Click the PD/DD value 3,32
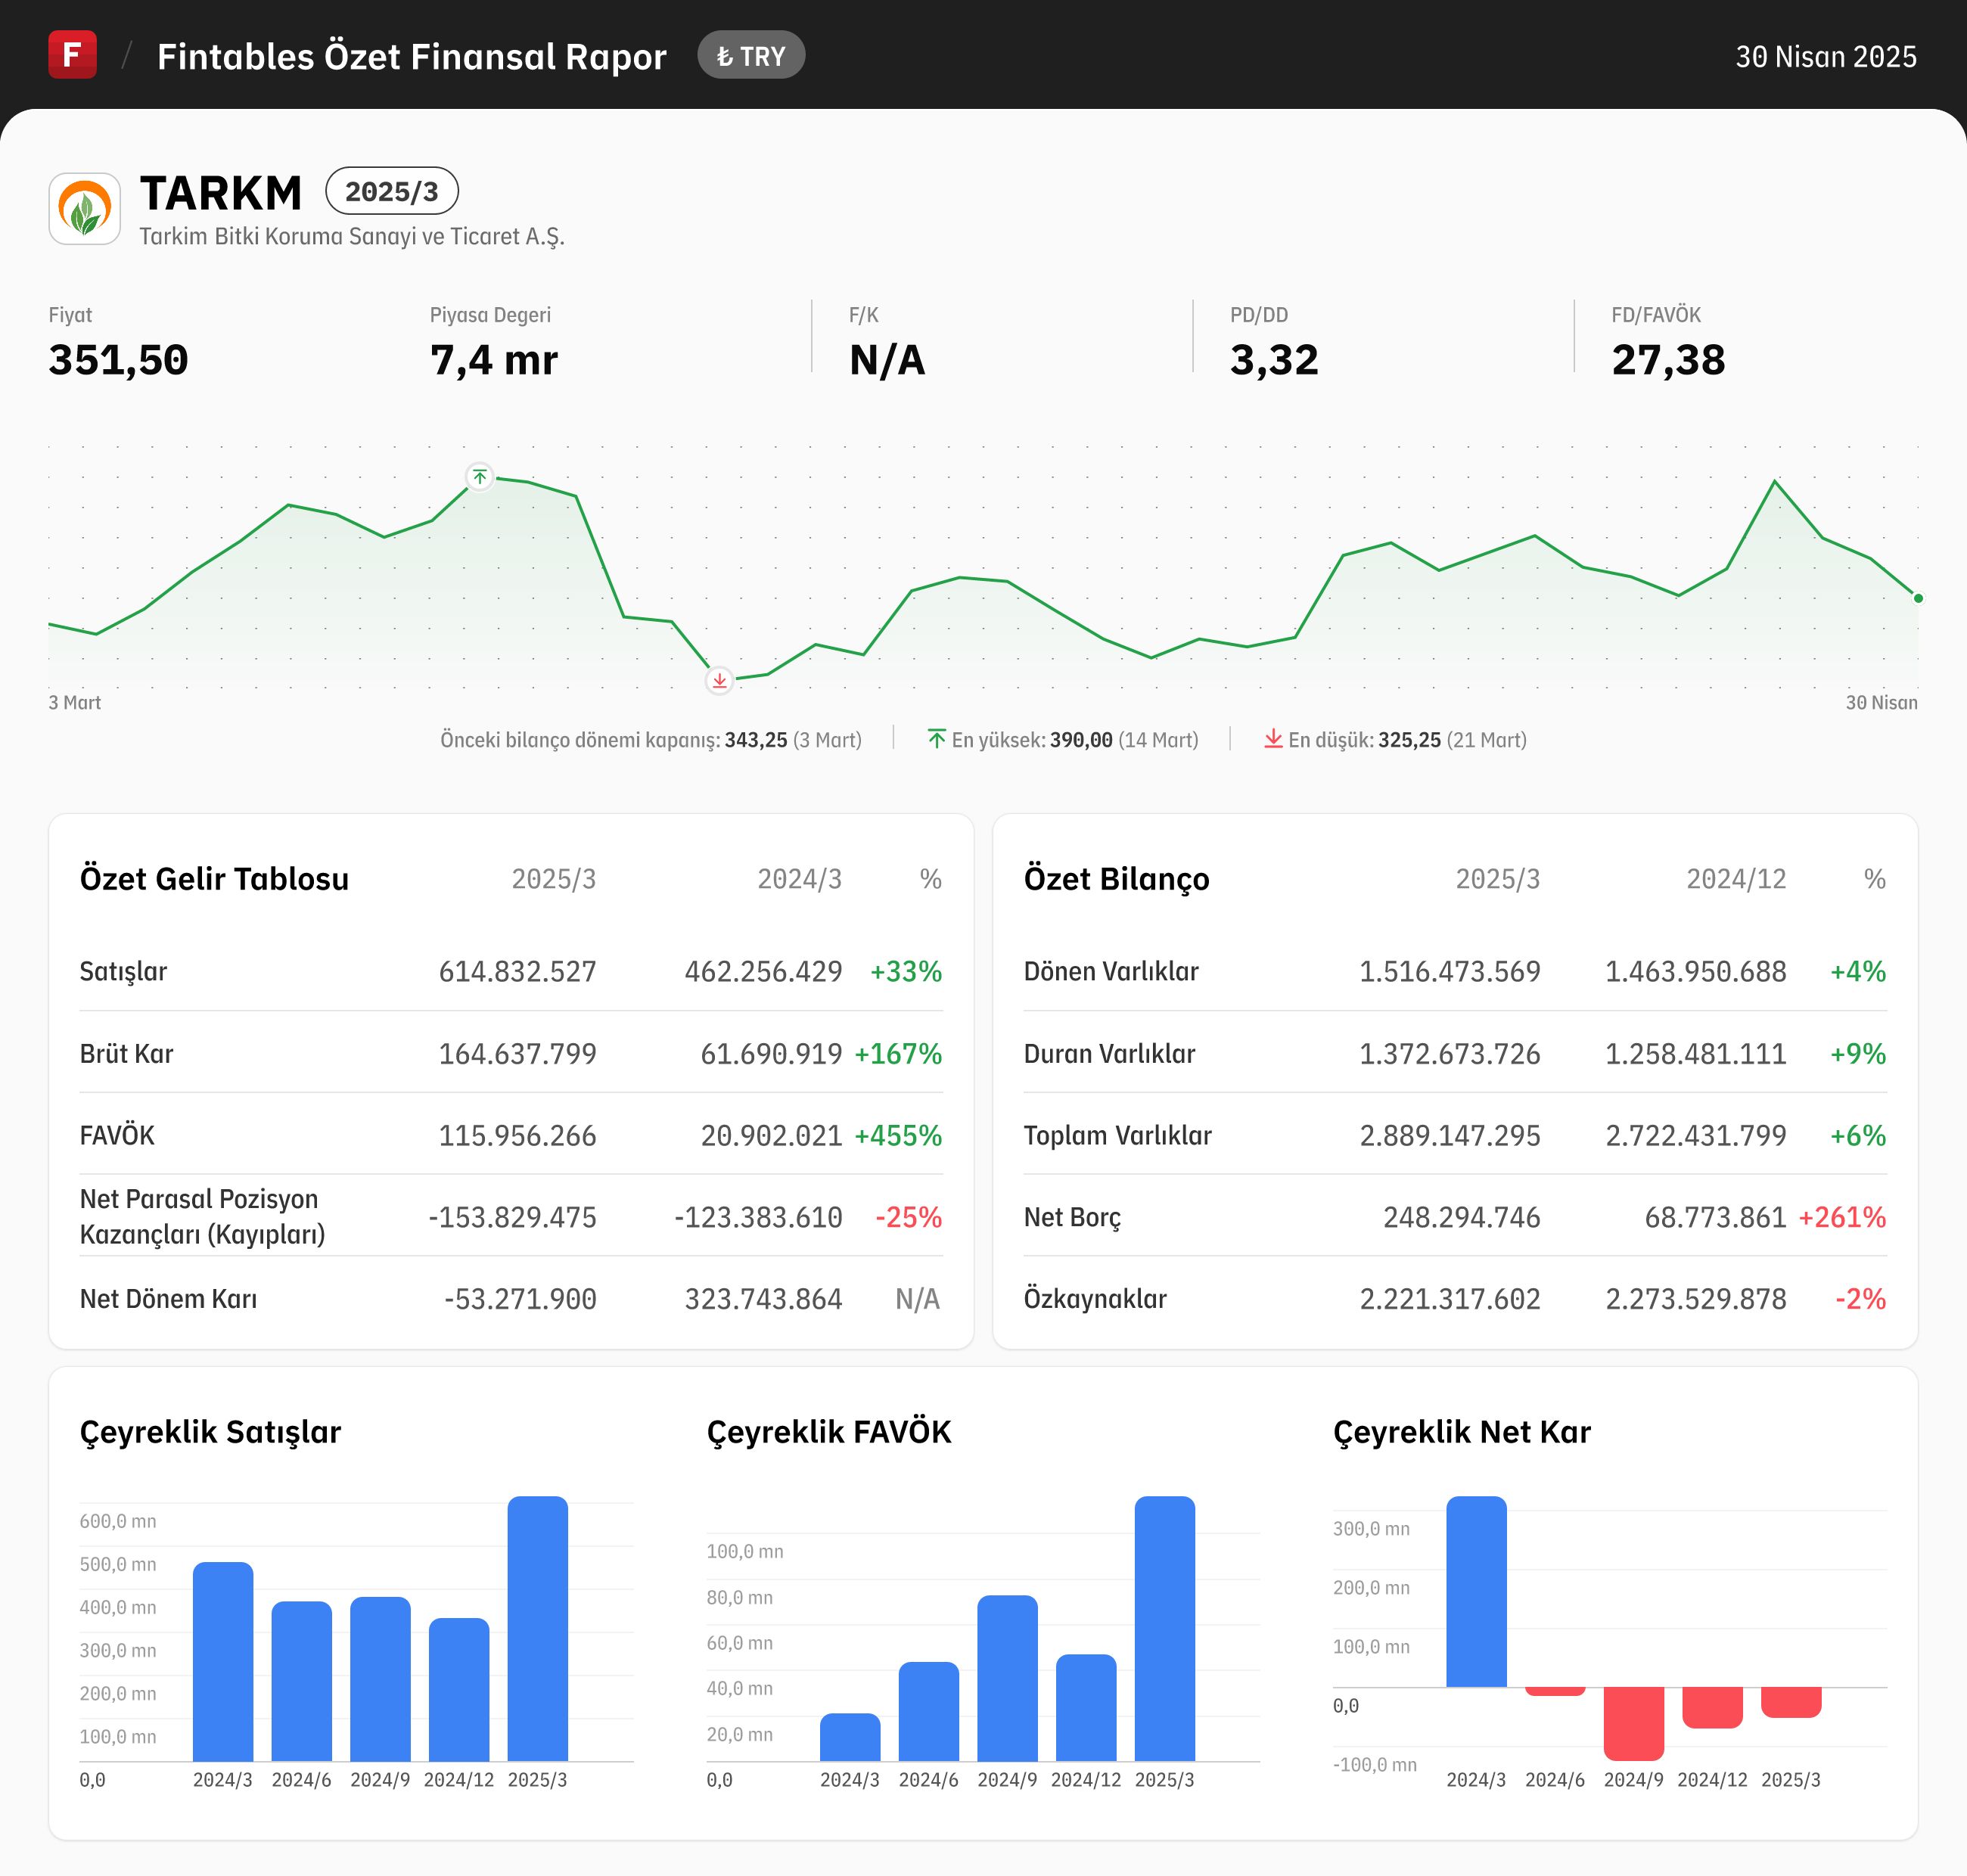Screen dimensions: 1967x1876 1274,360
